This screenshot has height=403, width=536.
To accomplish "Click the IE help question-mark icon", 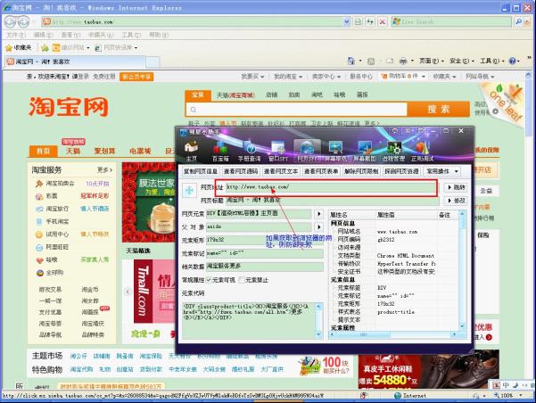I will (512, 61).
